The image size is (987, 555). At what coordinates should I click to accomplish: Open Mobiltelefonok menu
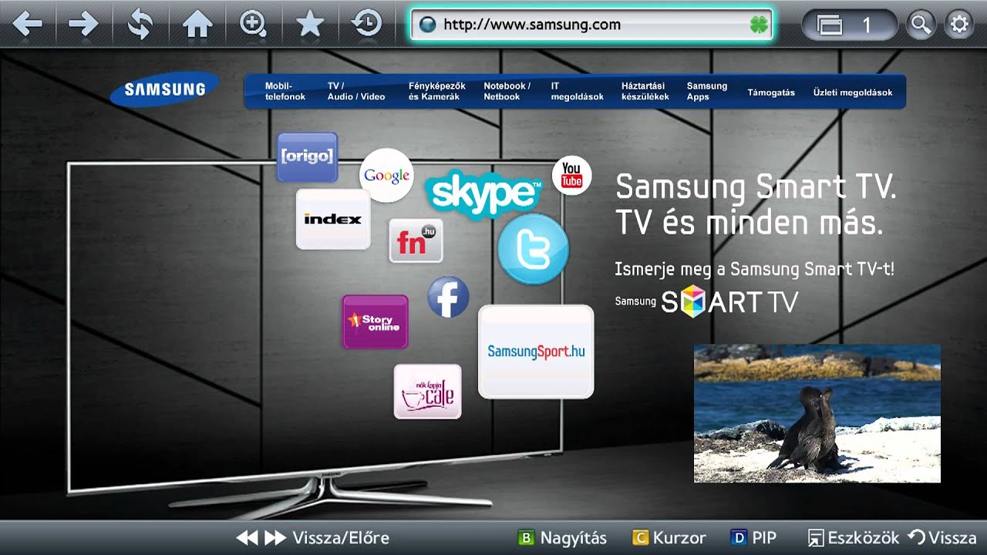[285, 91]
